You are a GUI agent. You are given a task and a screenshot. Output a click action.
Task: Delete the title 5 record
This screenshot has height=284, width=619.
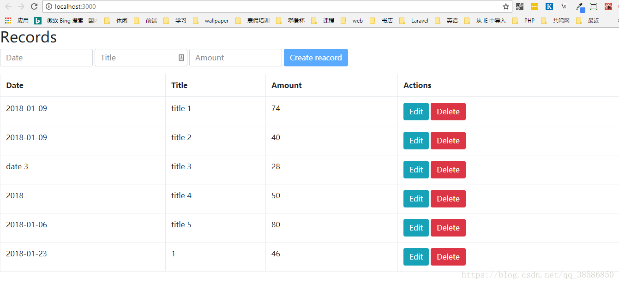448,228
